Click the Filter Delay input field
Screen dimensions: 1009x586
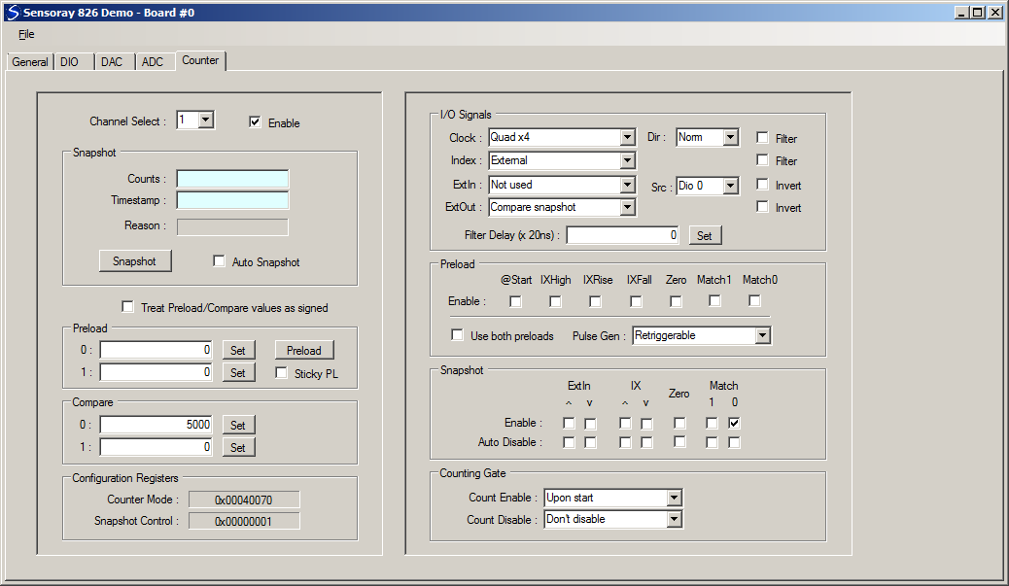click(x=623, y=235)
